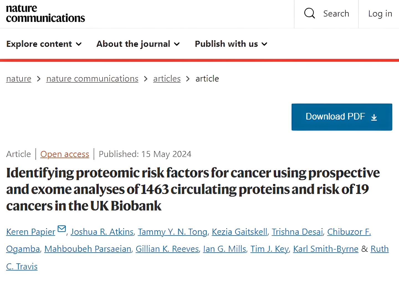Expand the Explore content dropdown
This screenshot has width=399, height=281.
44,44
